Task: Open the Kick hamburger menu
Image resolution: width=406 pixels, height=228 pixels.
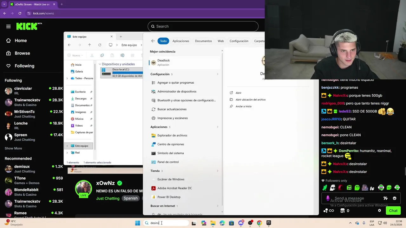Action: click(x=9, y=26)
